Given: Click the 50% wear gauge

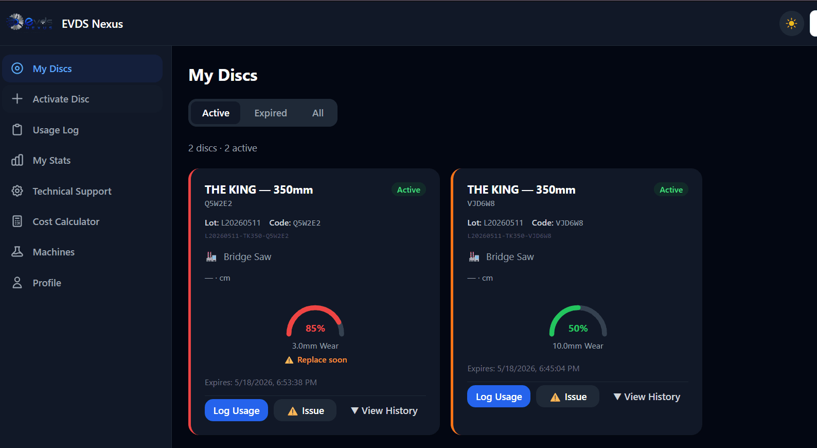Looking at the screenshot, I should [578, 321].
